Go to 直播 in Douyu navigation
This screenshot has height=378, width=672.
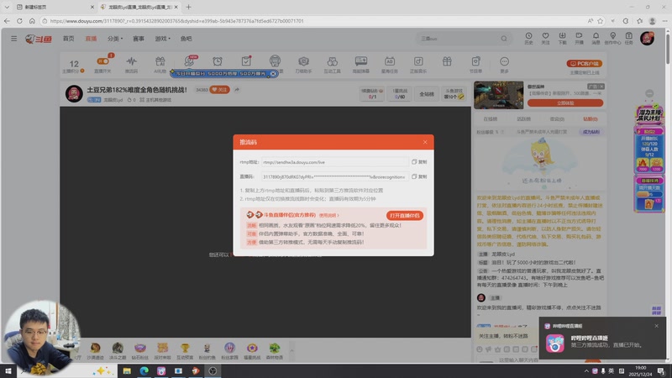coord(91,39)
